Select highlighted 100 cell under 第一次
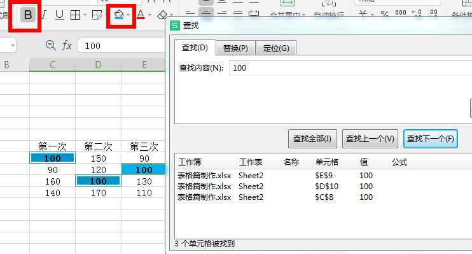Screen dimensions: 472x254 pyautogui.click(x=52, y=158)
